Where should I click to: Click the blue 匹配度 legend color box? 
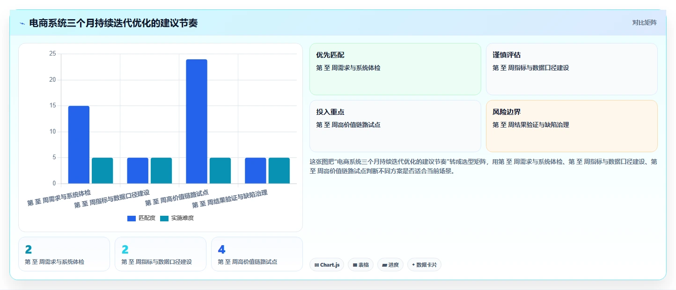[132, 219]
